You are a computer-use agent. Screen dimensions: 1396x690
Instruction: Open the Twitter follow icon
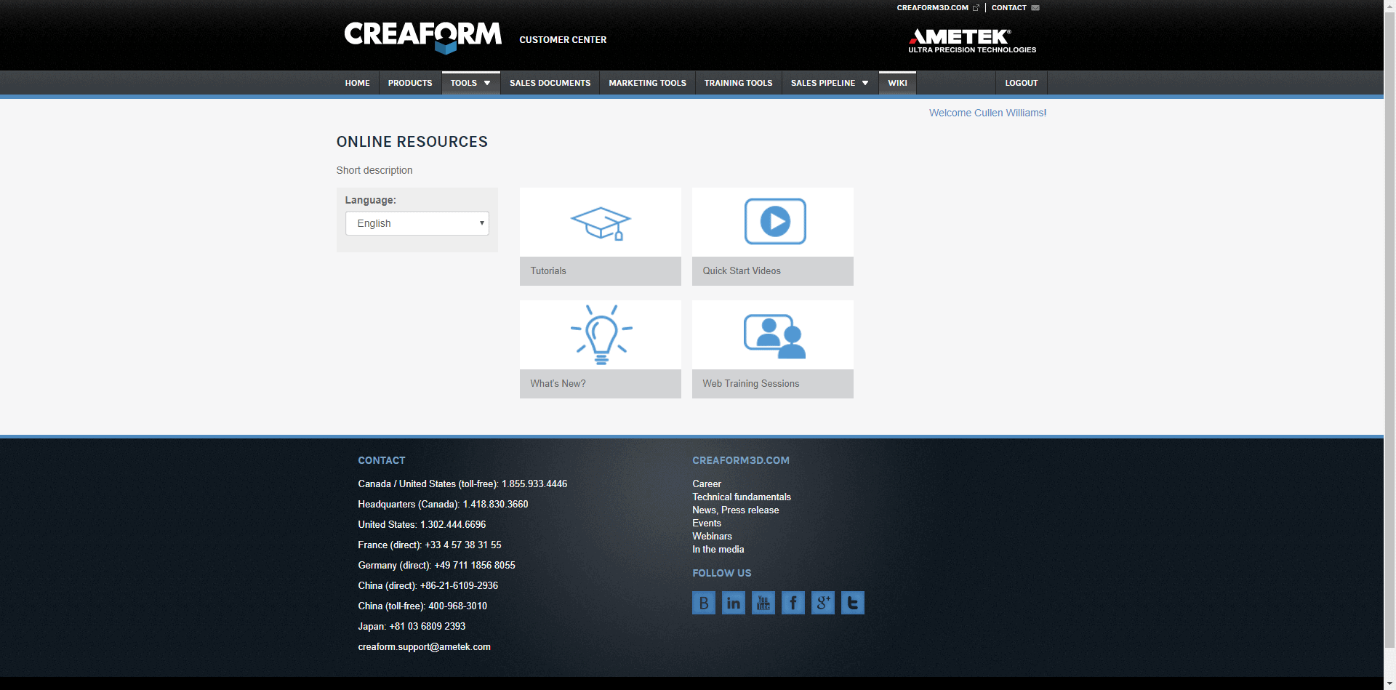(853, 603)
